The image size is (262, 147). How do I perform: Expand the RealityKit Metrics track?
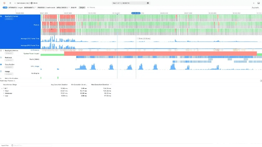[x=3, y=50]
